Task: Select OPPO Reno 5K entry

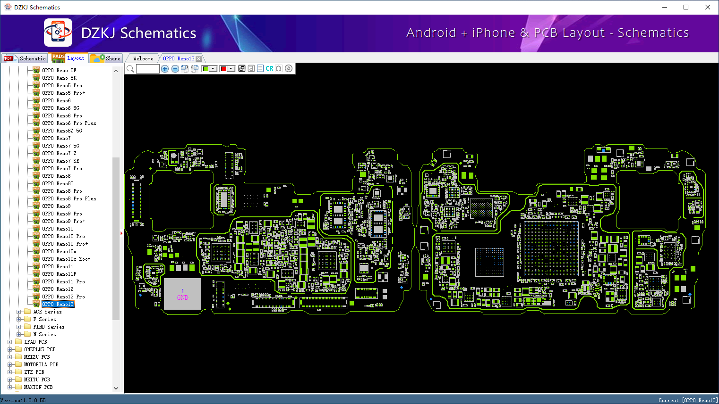Action: [x=59, y=78]
